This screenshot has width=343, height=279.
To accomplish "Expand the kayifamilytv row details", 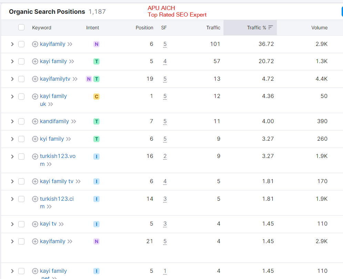I will point(12,79).
